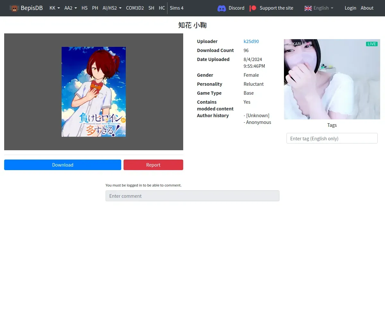Open the Login page

click(x=350, y=8)
